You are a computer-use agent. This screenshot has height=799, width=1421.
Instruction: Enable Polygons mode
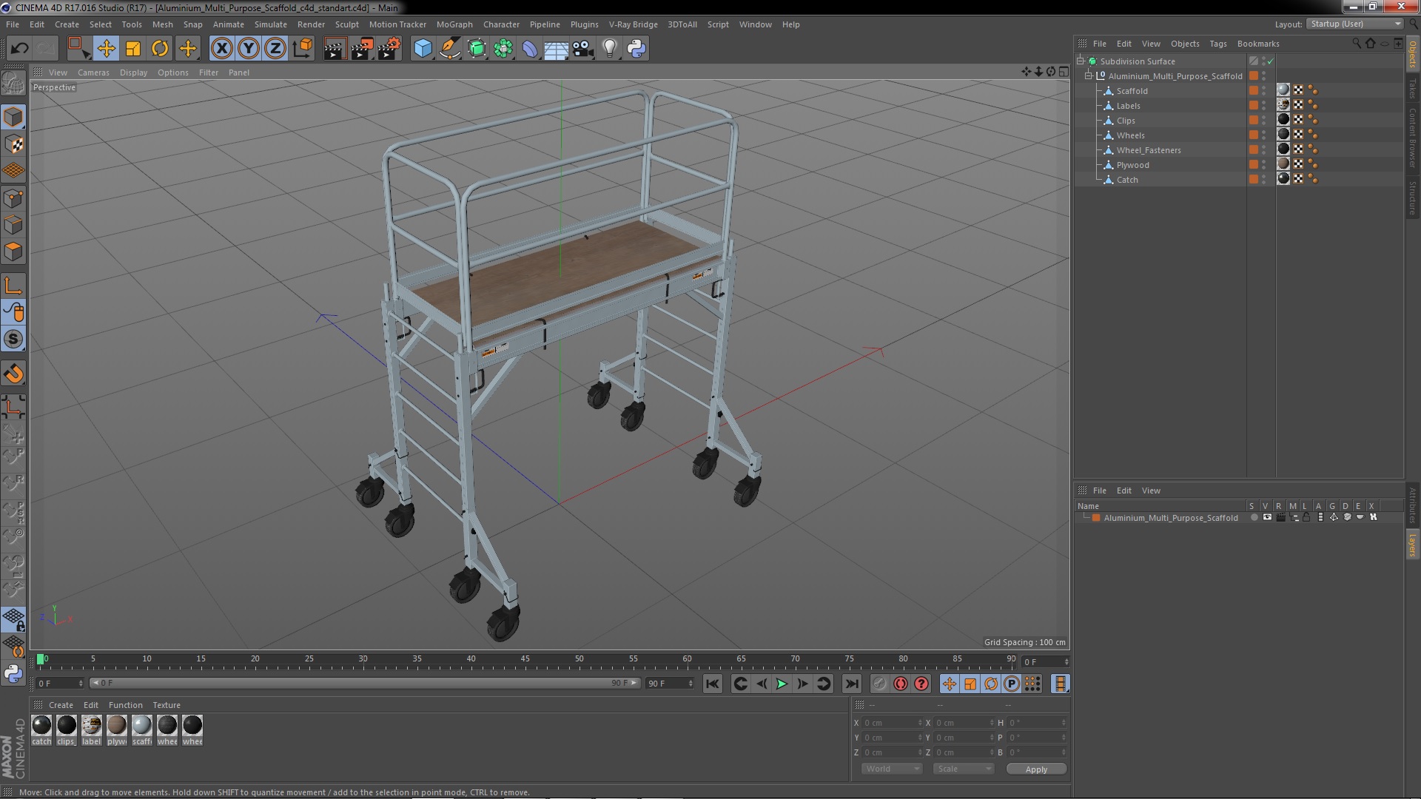tap(13, 252)
